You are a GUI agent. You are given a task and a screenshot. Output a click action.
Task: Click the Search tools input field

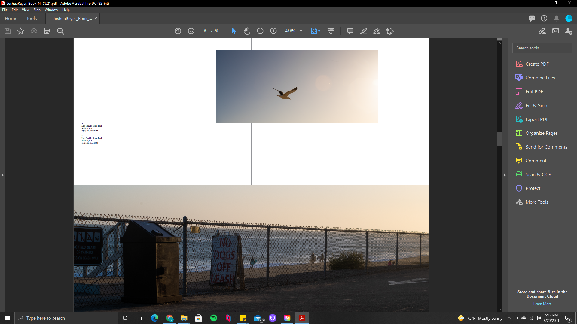(x=542, y=48)
